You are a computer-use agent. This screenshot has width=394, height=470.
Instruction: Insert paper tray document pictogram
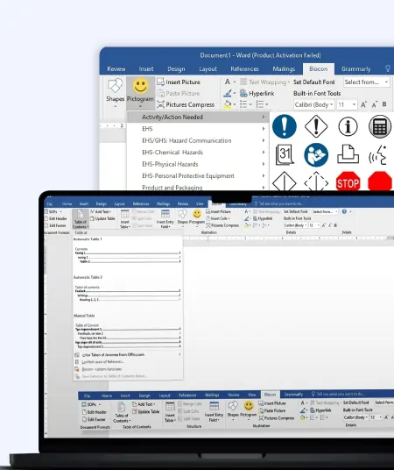point(348,154)
